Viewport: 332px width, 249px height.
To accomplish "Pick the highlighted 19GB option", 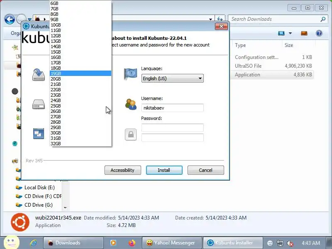I will (x=81, y=73).
